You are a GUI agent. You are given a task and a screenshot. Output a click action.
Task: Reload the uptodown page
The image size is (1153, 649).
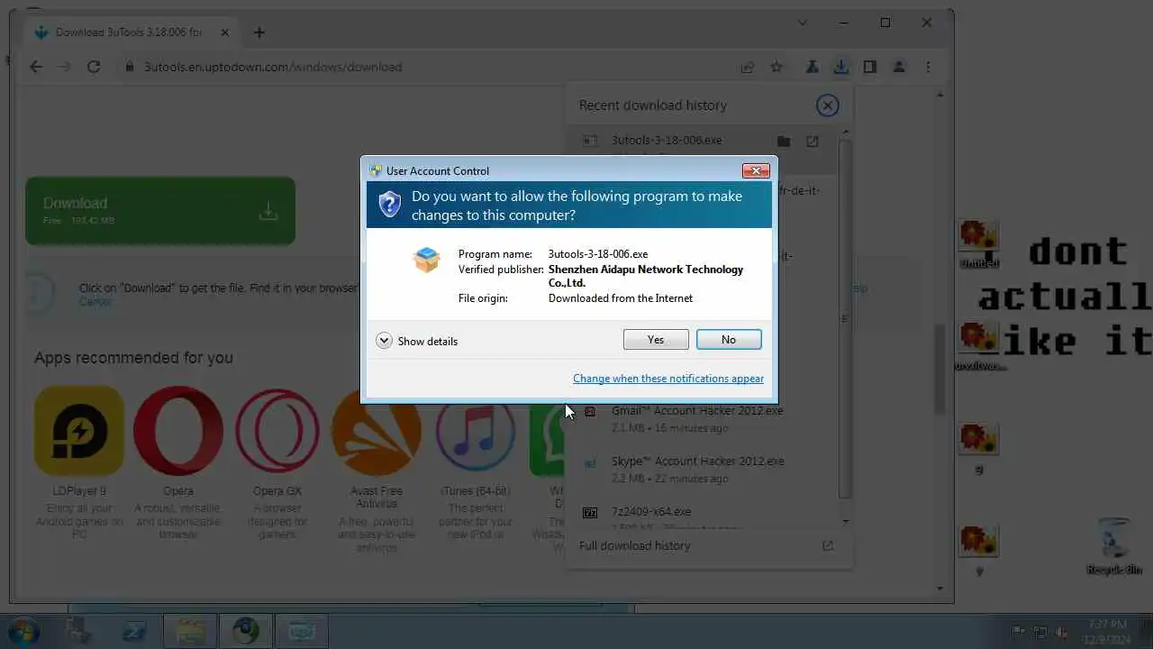coord(93,67)
